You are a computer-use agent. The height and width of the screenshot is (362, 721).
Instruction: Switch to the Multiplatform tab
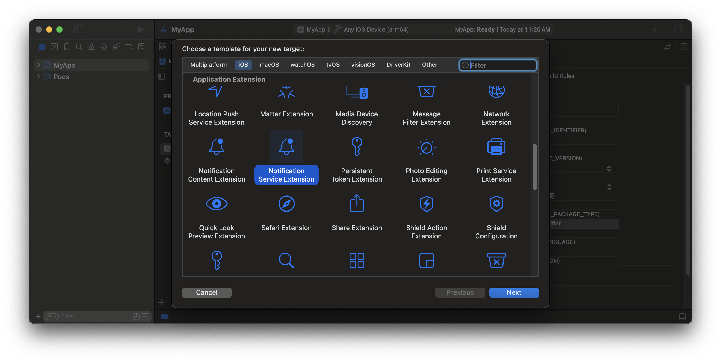point(208,65)
